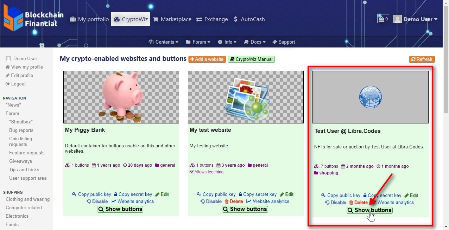This screenshot has width=449, height=230.
Task: Open the Exchange tab
Action: point(212,19)
